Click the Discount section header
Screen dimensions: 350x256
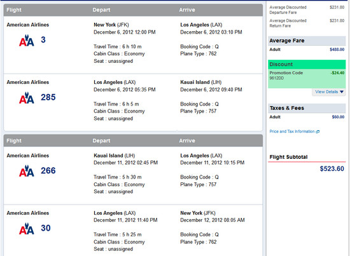tap(307, 64)
